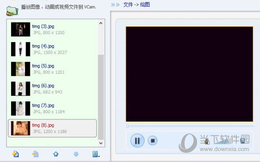Image resolution: width=260 pixels, height=162 pixels.
Task: Open the playlist options dropdown menu
Action: [96, 154]
